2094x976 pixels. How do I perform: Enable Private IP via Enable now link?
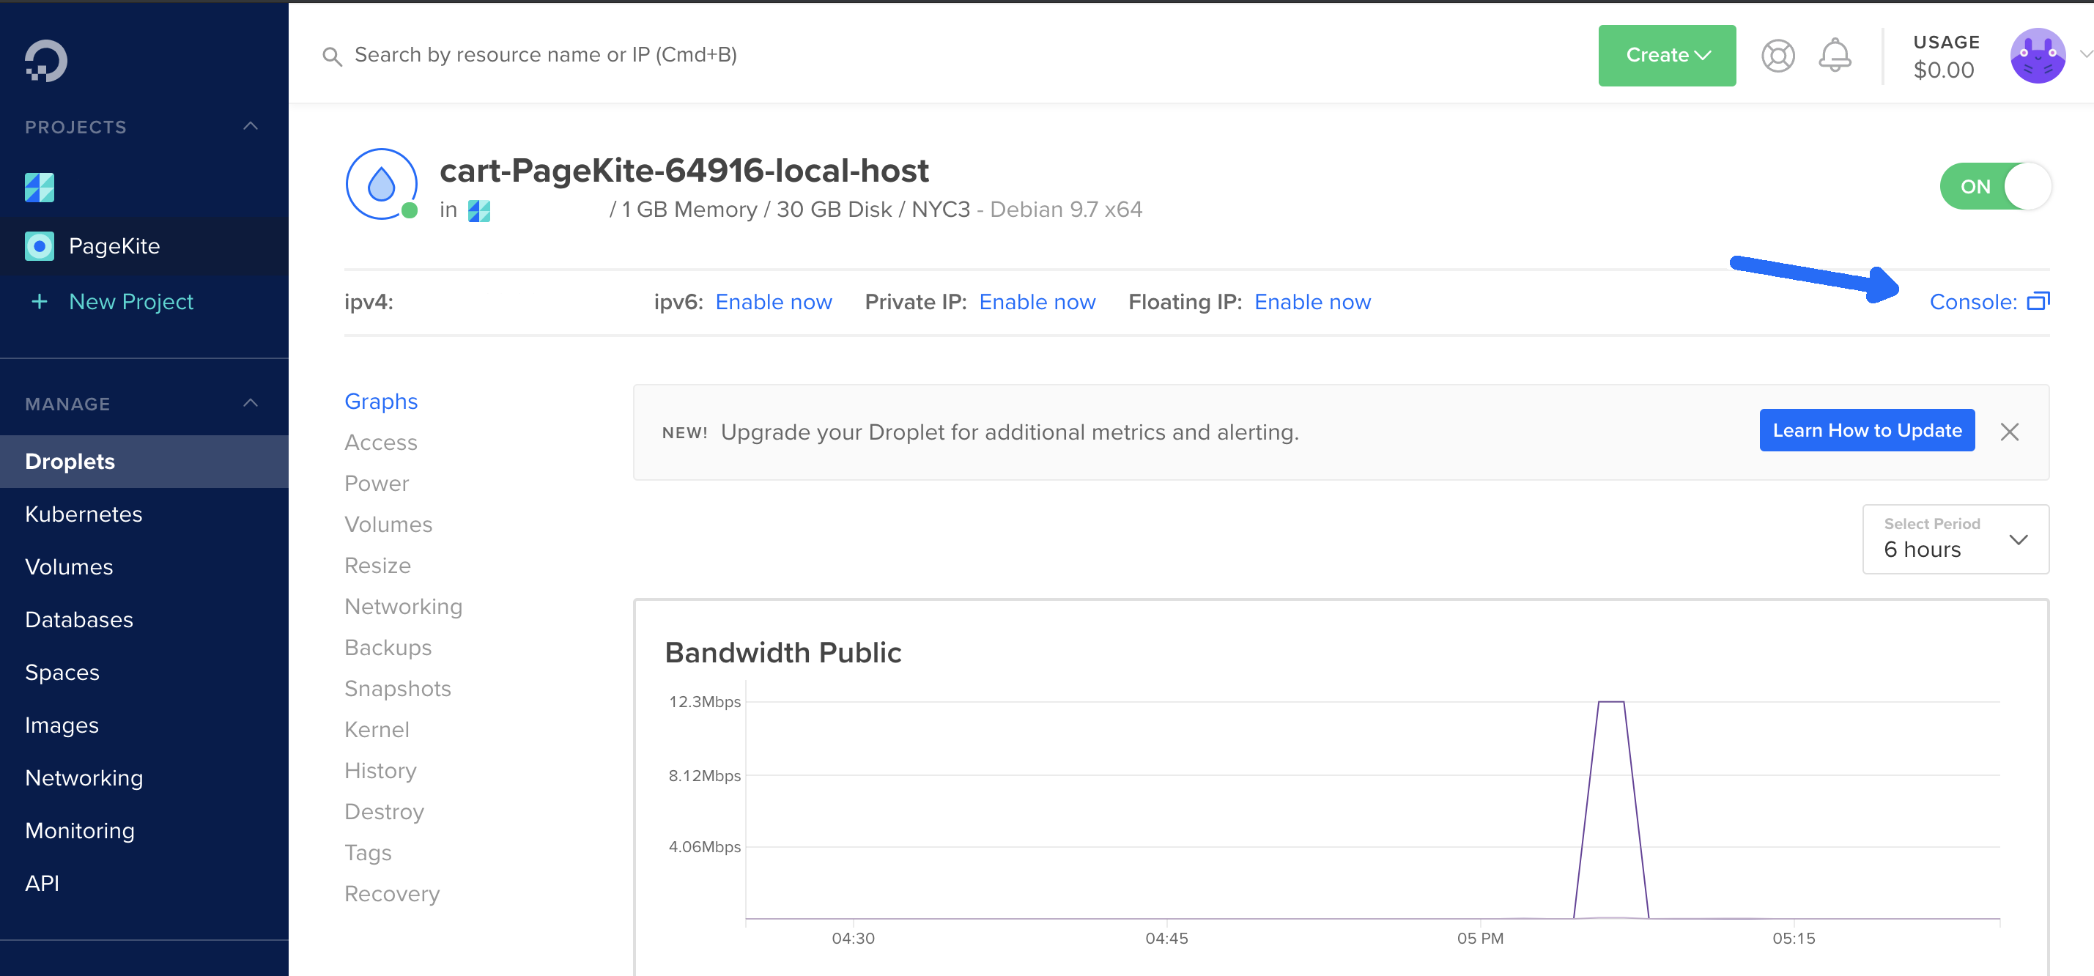(x=1037, y=303)
